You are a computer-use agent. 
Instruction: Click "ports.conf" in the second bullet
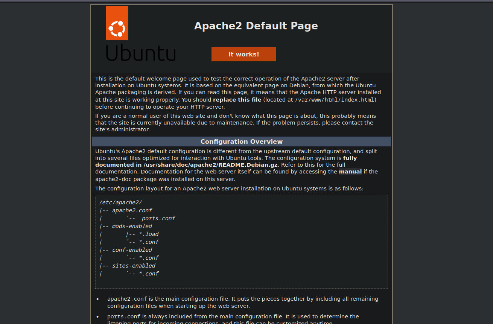[124, 316]
